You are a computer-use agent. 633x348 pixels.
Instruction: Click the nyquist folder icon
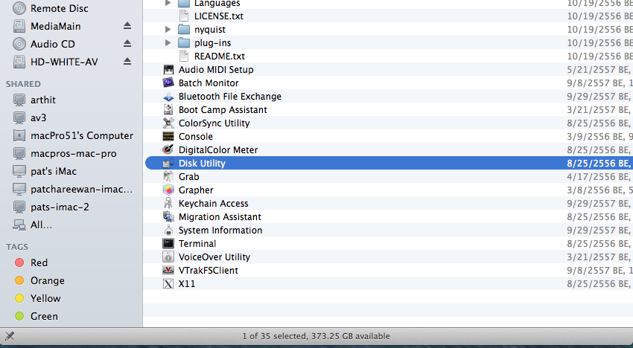click(184, 30)
